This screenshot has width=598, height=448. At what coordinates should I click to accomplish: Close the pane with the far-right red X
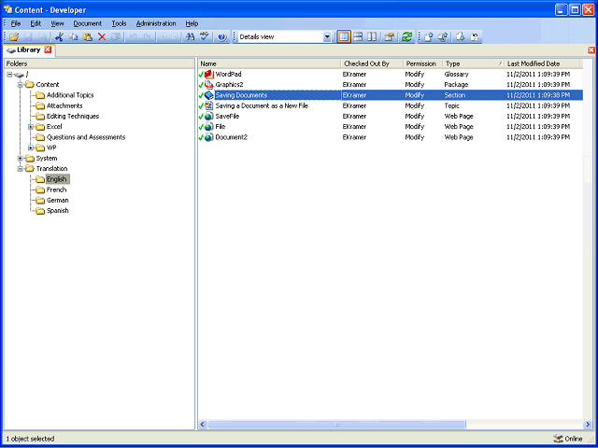[x=591, y=49]
